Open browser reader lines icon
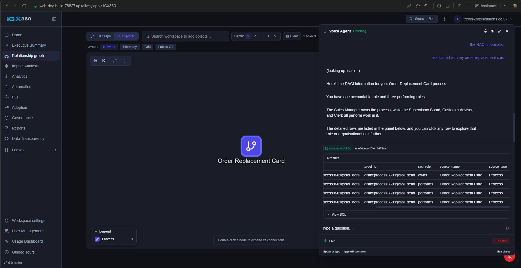This screenshot has height=268, width=521. (459, 6)
